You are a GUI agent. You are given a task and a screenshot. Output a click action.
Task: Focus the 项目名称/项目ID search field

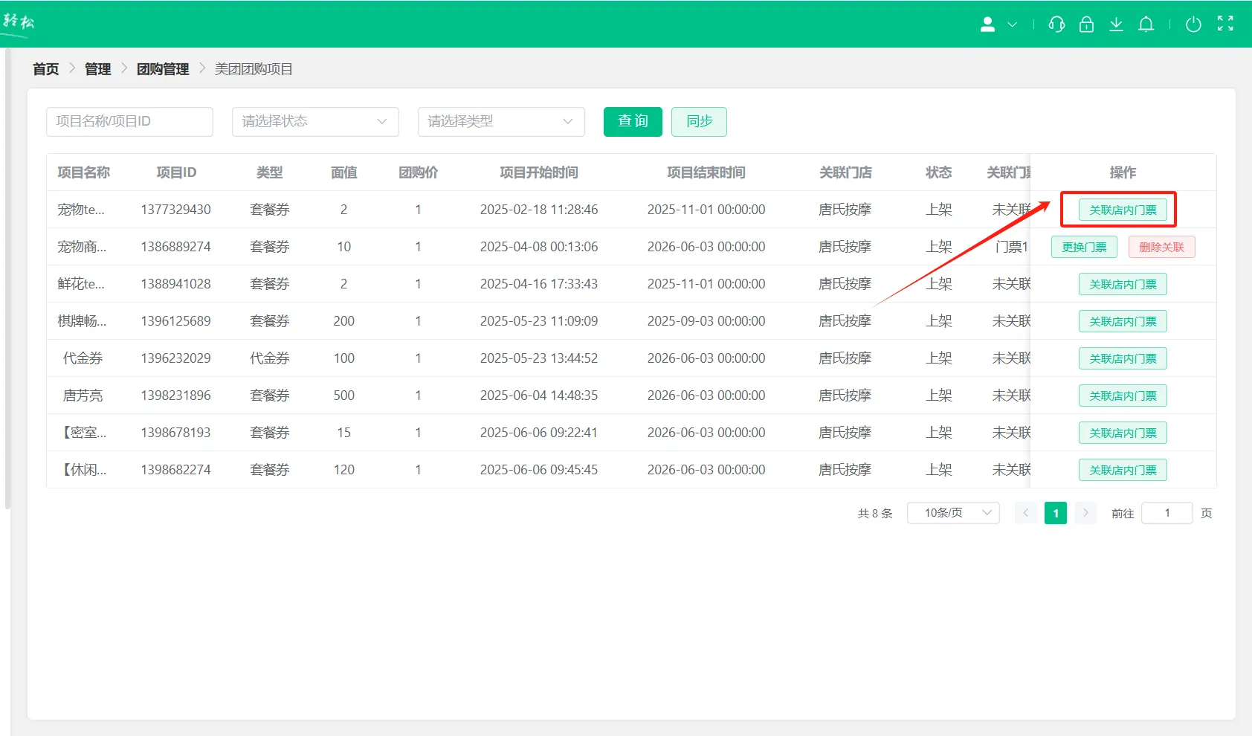[x=129, y=122]
